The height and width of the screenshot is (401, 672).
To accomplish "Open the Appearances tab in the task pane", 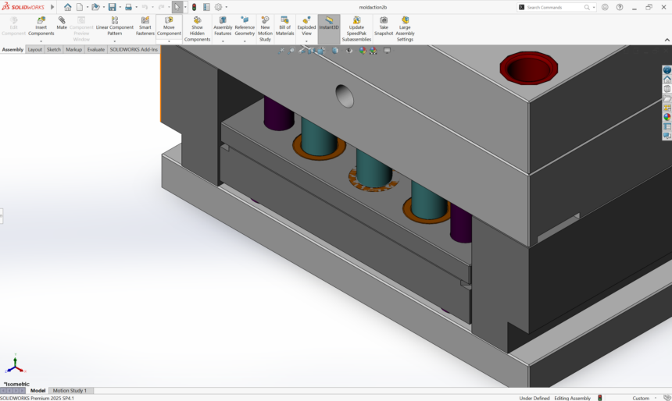I will [x=667, y=117].
